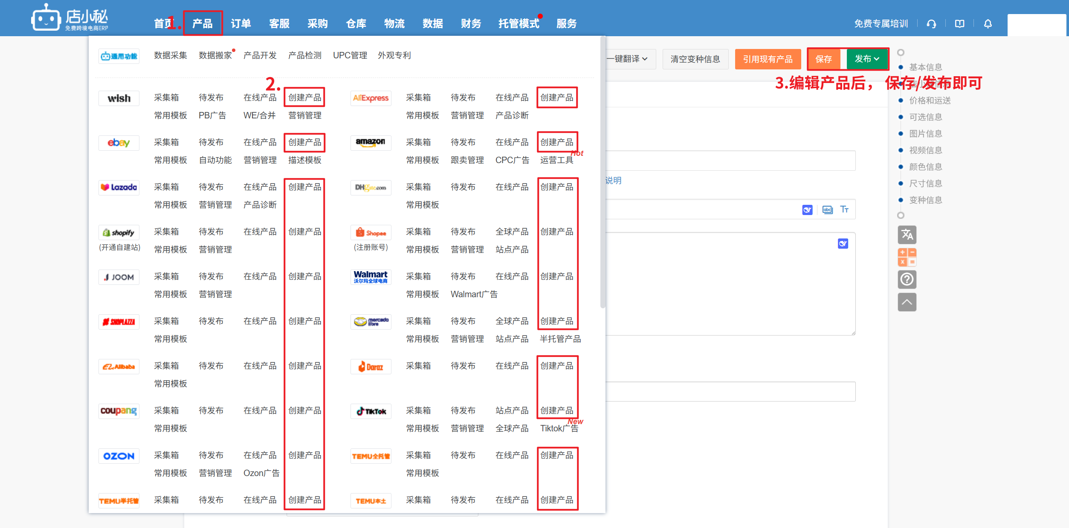The height and width of the screenshot is (528, 1069).
Task: Click 引用现有产品 button
Action: click(768, 59)
